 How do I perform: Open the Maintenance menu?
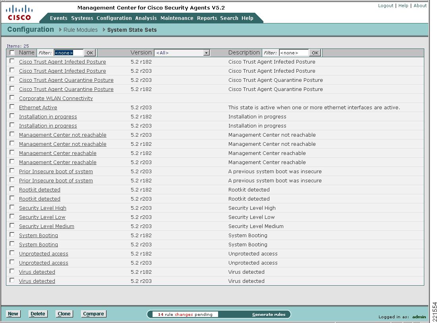(177, 18)
